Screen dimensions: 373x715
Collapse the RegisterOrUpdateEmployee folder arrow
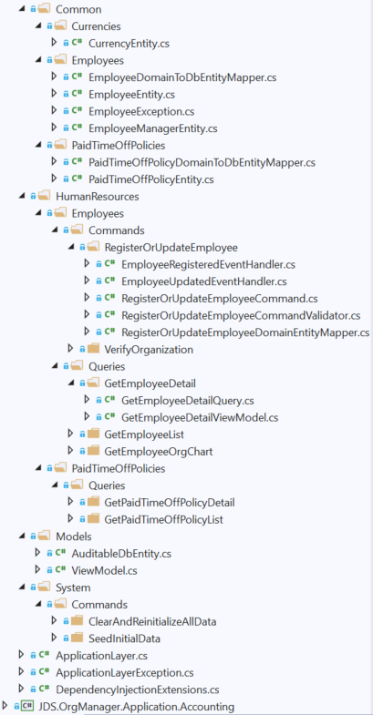(x=71, y=248)
